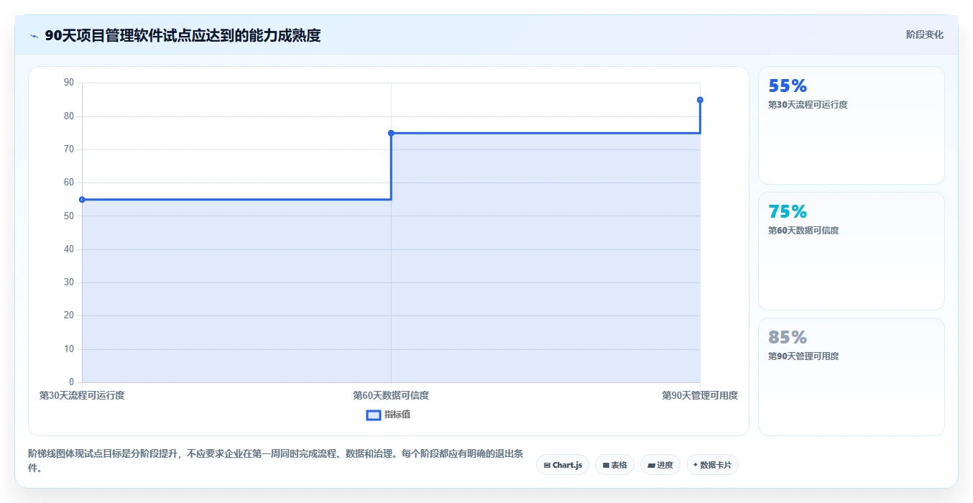The height and width of the screenshot is (503, 973).
Task: Click the 进度 tag chip
Action: [660, 465]
